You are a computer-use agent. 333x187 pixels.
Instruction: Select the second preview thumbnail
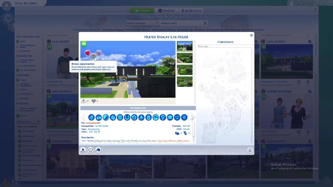click(185, 58)
